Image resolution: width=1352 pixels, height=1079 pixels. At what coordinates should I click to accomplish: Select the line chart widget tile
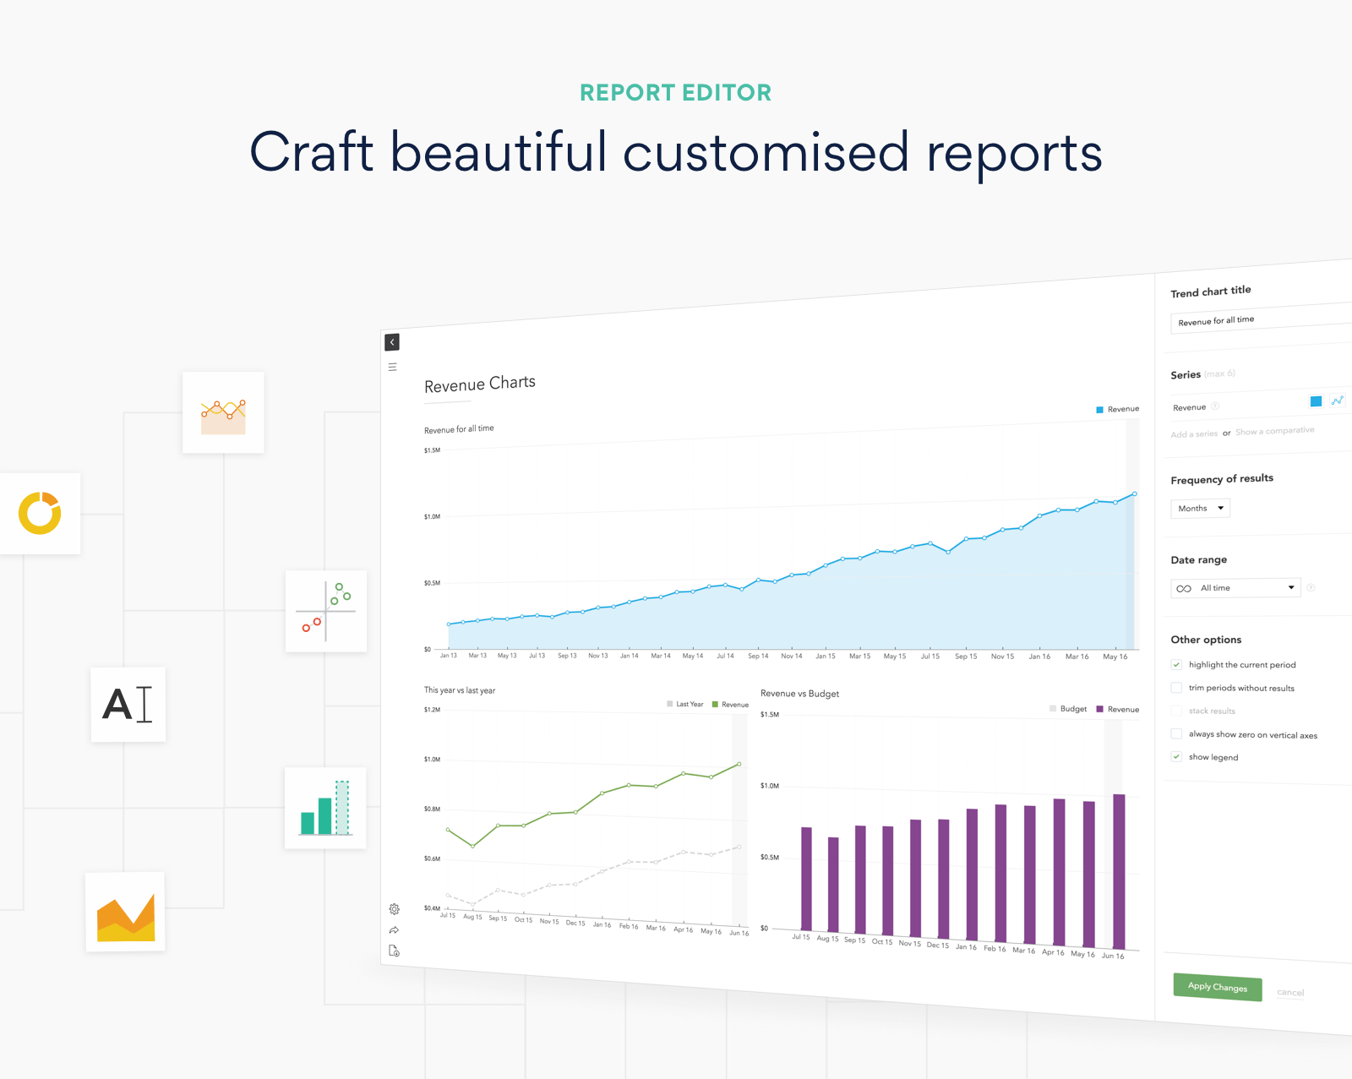click(223, 412)
